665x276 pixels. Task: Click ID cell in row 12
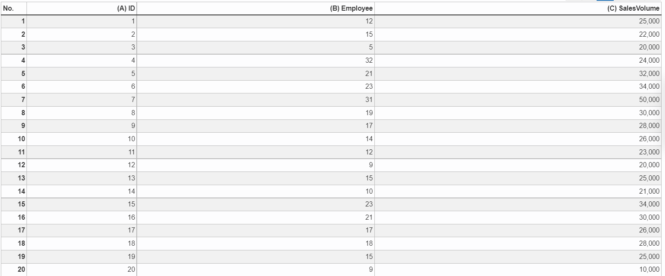(82, 165)
